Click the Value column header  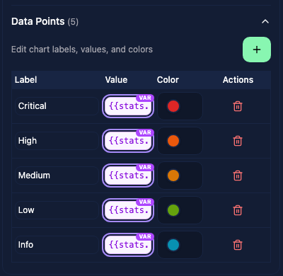(x=116, y=80)
